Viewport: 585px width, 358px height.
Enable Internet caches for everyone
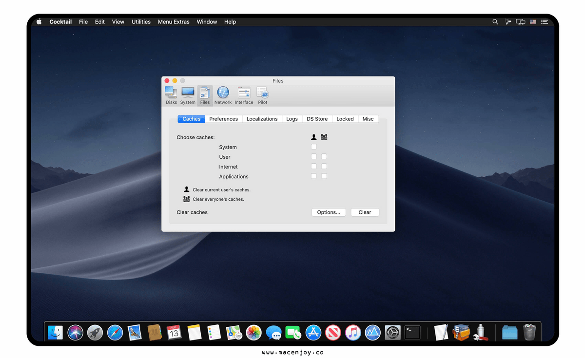click(324, 166)
